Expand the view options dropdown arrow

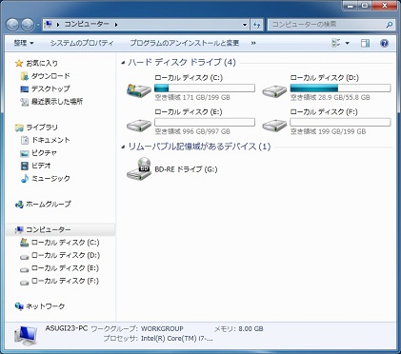coord(348,43)
